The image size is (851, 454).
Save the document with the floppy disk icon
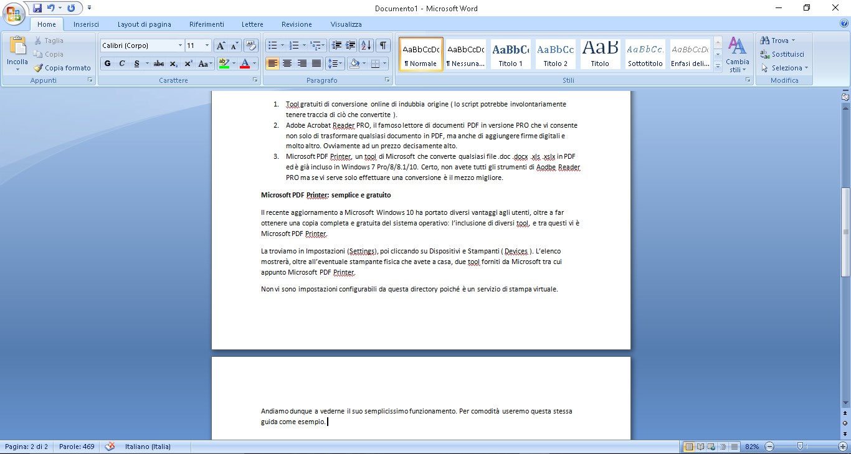pyautogui.click(x=37, y=8)
